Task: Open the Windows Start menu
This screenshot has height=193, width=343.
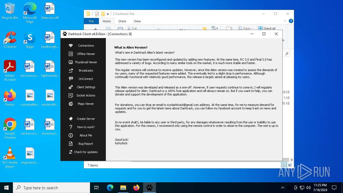Action: (6, 188)
